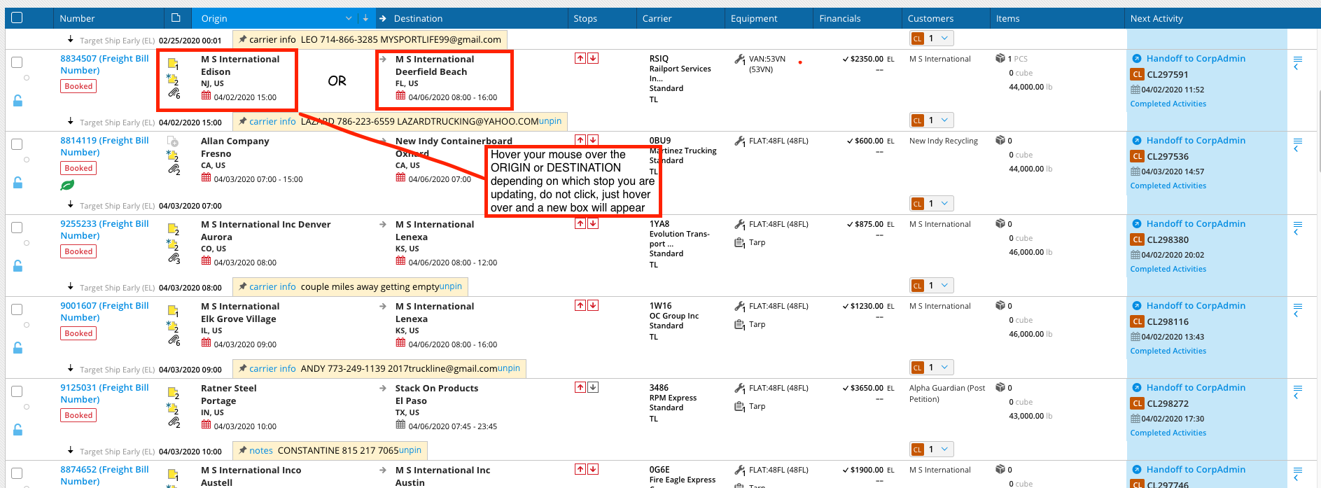Click the package icon beside 1 PCS
The image size is (1321, 488).
click(1000, 58)
